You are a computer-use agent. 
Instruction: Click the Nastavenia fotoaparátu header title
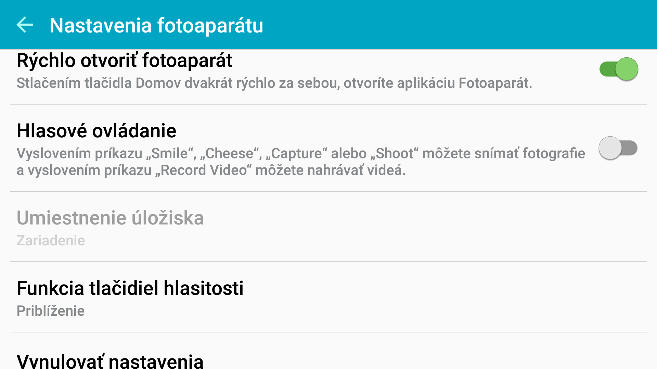156,25
